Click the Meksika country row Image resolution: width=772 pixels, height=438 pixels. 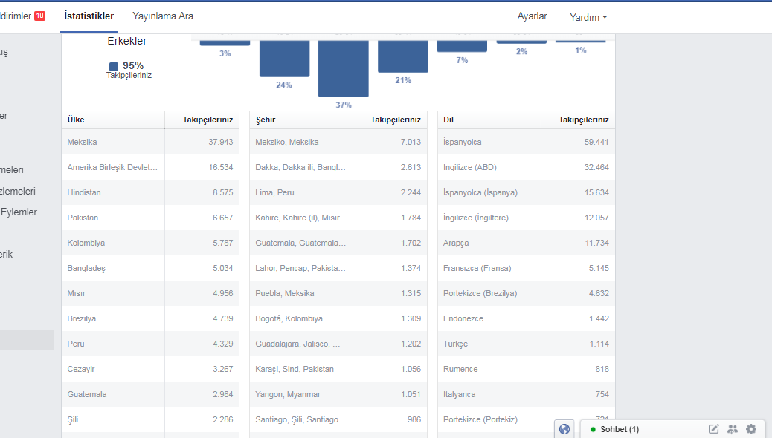tap(150, 142)
